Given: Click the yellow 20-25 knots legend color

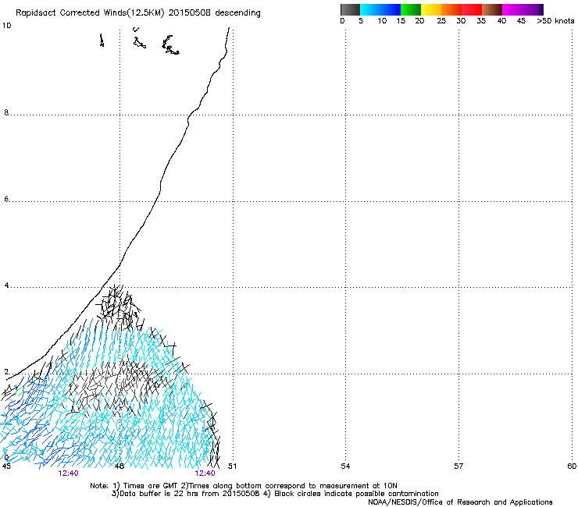Looking at the screenshot, I should [x=431, y=9].
